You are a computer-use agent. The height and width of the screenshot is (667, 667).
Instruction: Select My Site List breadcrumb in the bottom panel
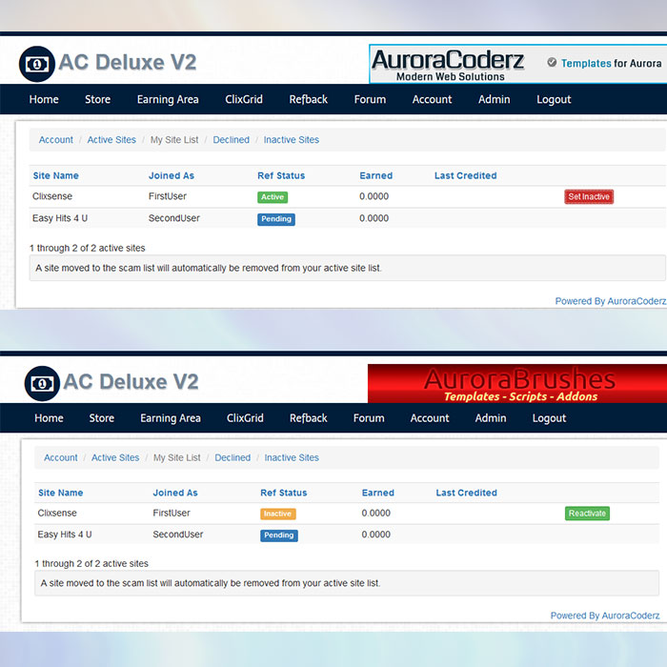click(x=177, y=457)
